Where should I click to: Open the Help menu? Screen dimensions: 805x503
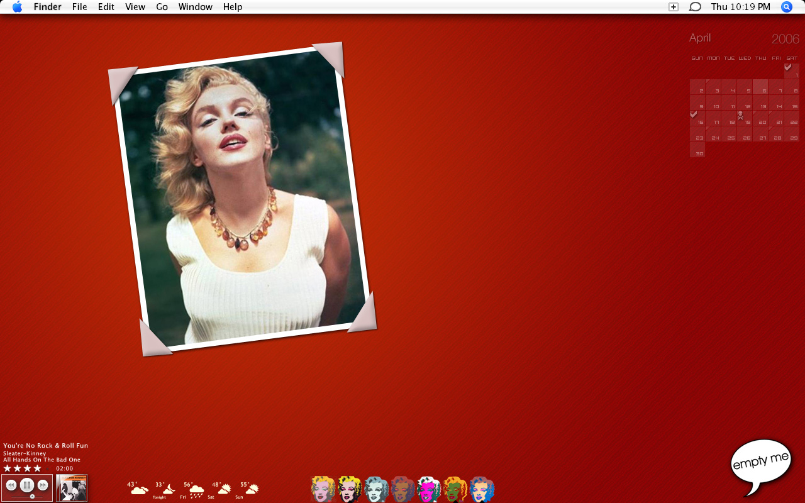(233, 7)
